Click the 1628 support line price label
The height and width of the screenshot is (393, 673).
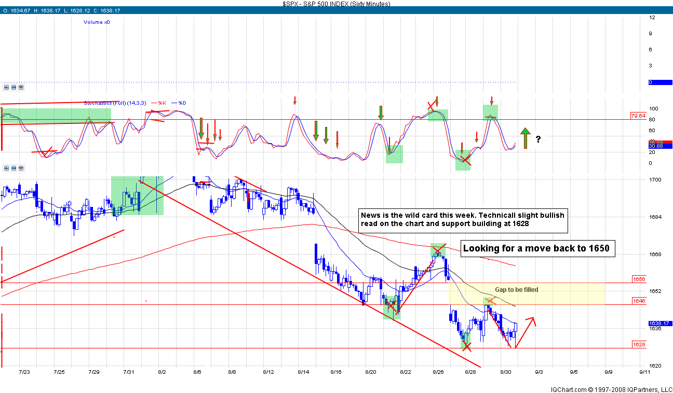(x=638, y=344)
